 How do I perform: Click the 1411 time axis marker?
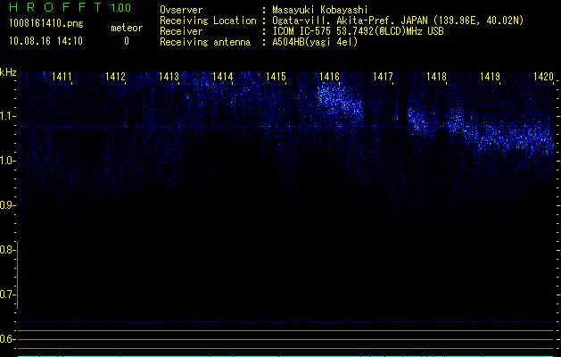point(62,76)
